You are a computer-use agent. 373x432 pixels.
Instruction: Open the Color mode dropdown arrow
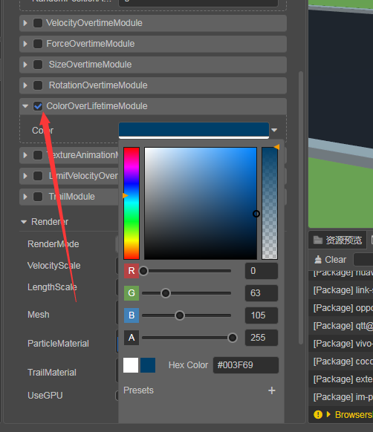coord(274,130)
